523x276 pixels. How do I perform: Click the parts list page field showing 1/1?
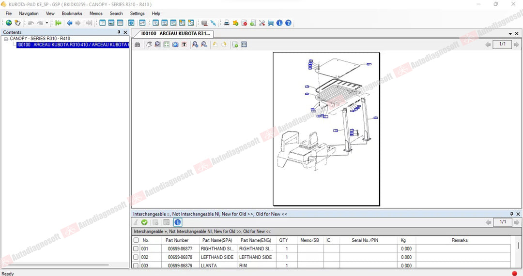[x=503, y=222]
